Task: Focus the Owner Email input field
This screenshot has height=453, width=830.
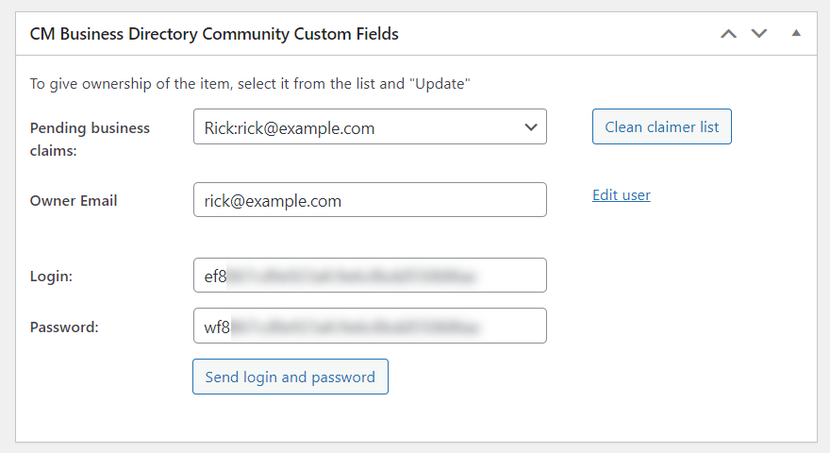Action: 370,200
